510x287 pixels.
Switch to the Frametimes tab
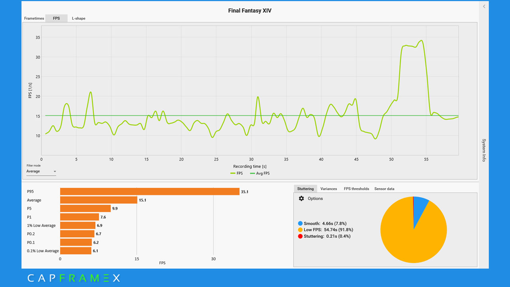pyautogui.click(x=34, y=18)
